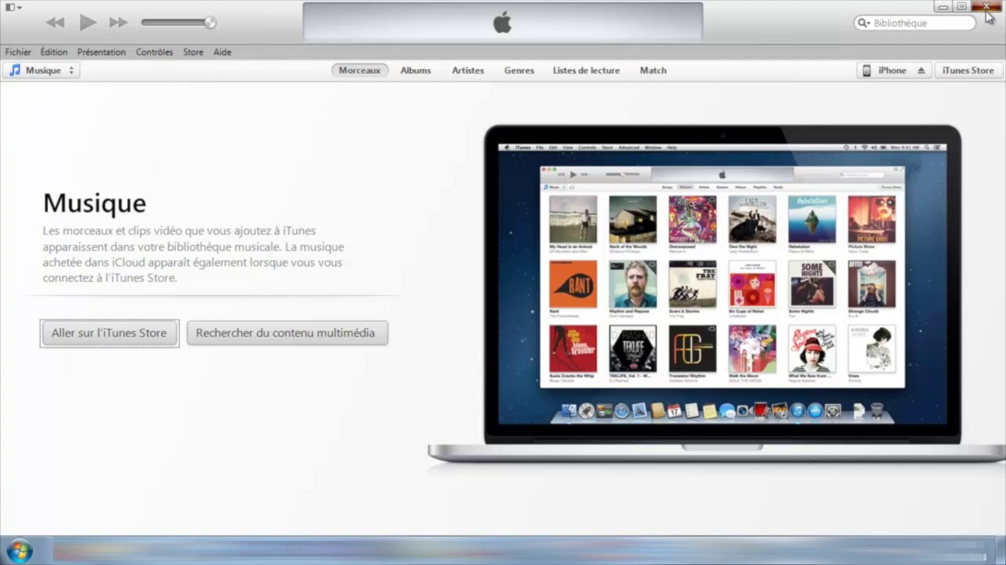Open the Fichier menu
Screen dimensions: 1006x565
point(18,52)
